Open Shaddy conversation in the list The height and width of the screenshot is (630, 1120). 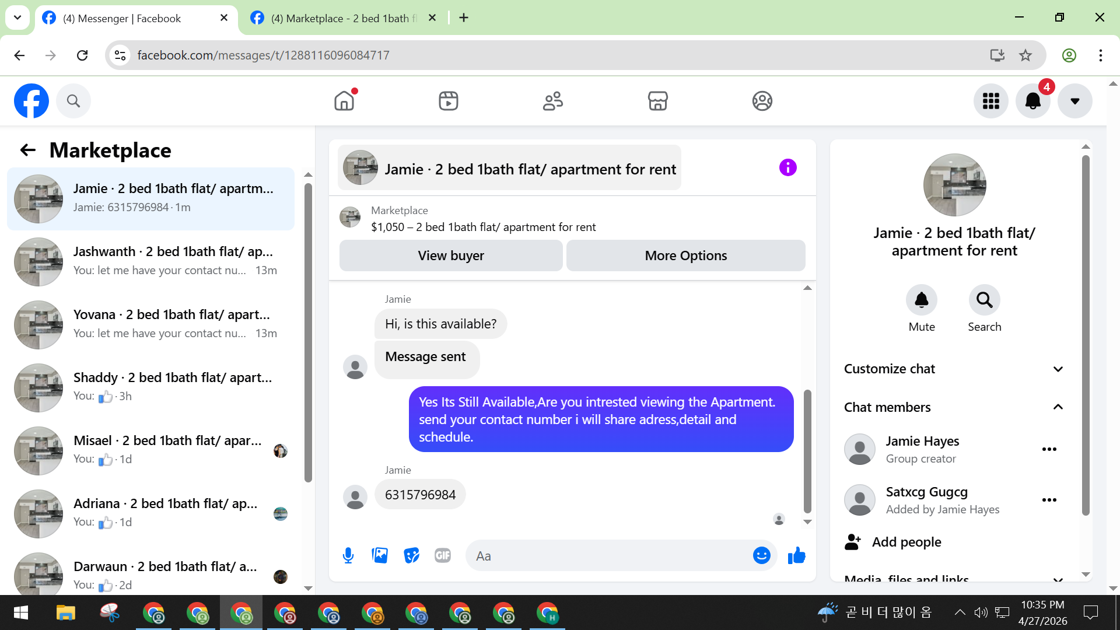(x=150, y=388)
